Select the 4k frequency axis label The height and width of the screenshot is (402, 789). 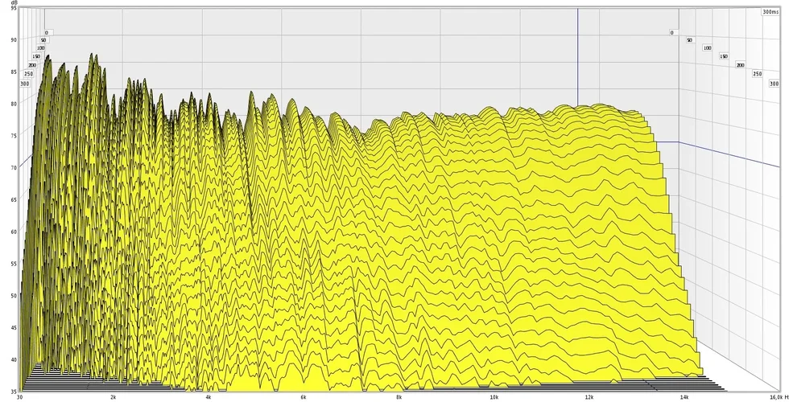coord(209,397)
